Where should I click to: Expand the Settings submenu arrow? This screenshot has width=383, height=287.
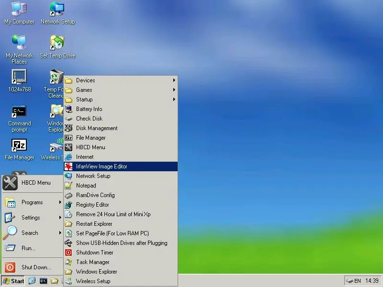(x=60, y=217)
